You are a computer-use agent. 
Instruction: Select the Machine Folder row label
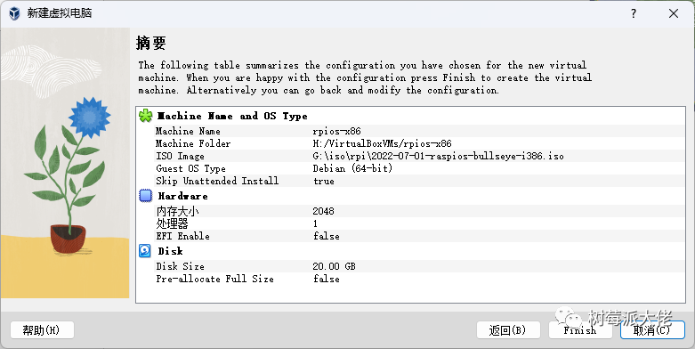pos(193,143)
